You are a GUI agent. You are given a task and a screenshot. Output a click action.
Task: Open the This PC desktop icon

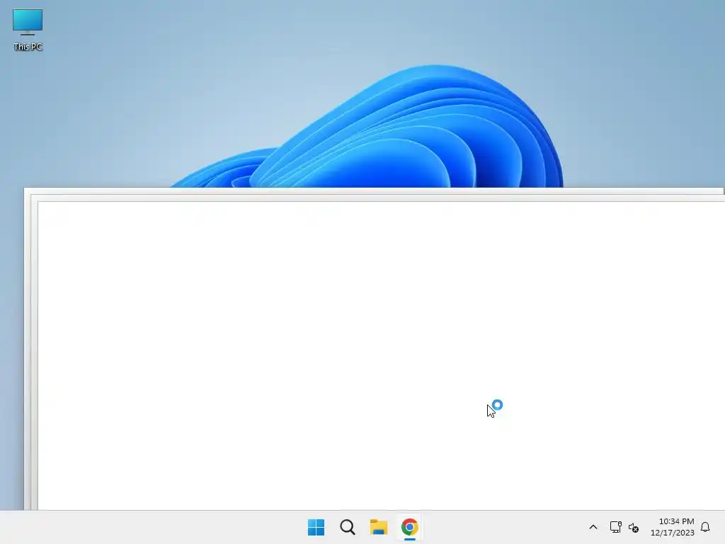28,30
